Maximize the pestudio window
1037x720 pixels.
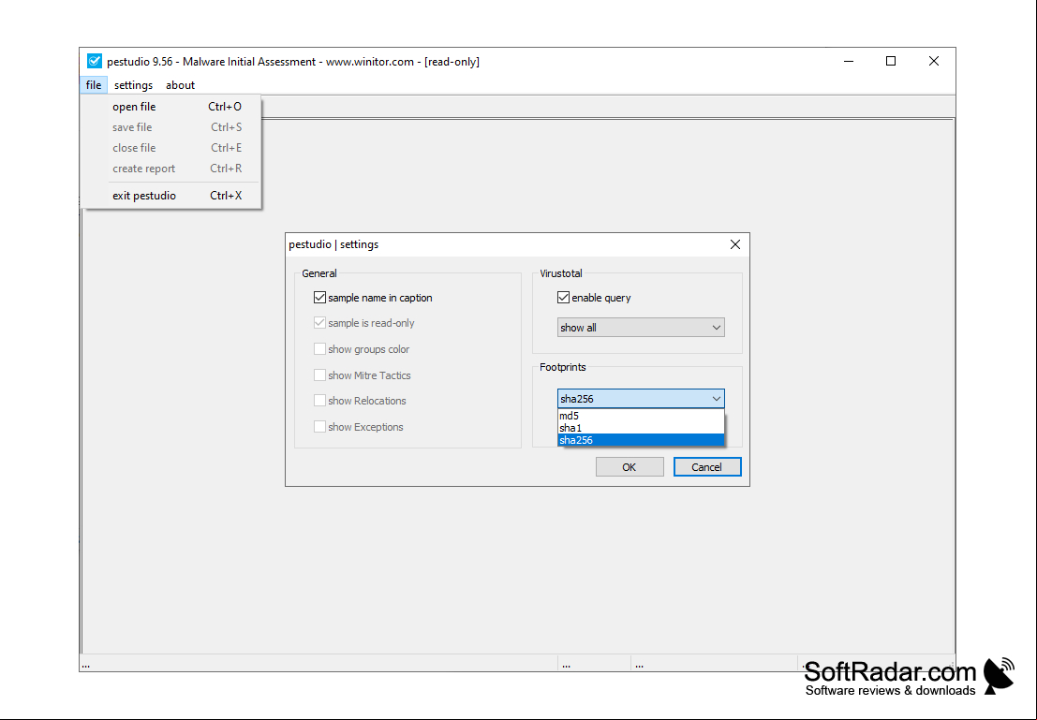(x=891, y=61)
